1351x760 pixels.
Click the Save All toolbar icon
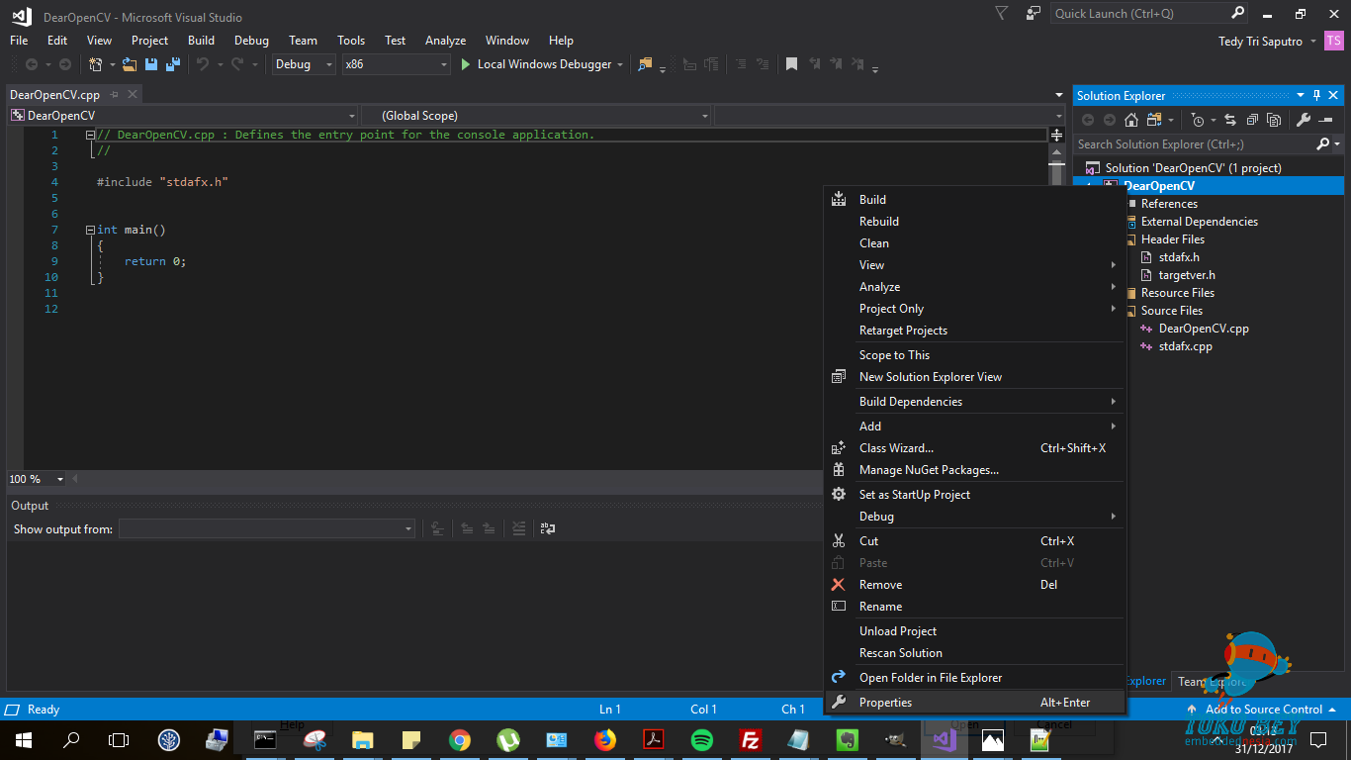point(172,64)
